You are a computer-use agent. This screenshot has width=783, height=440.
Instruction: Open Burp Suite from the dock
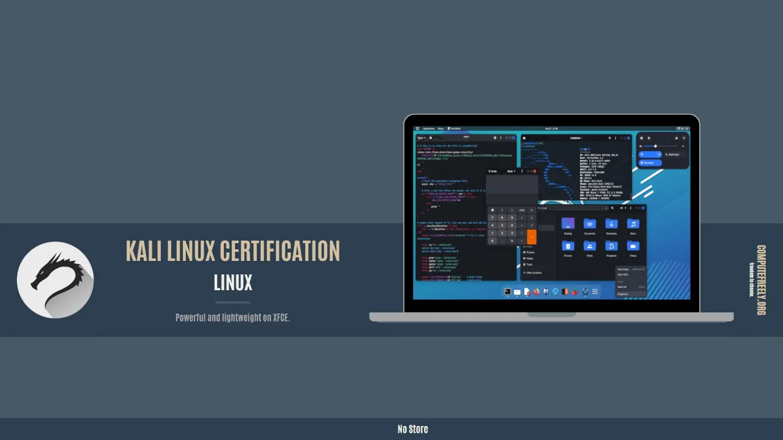coord(565,291)
